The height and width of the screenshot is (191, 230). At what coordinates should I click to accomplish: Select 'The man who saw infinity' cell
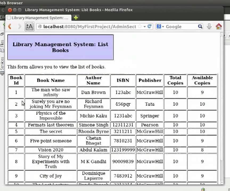pos(51,92)
